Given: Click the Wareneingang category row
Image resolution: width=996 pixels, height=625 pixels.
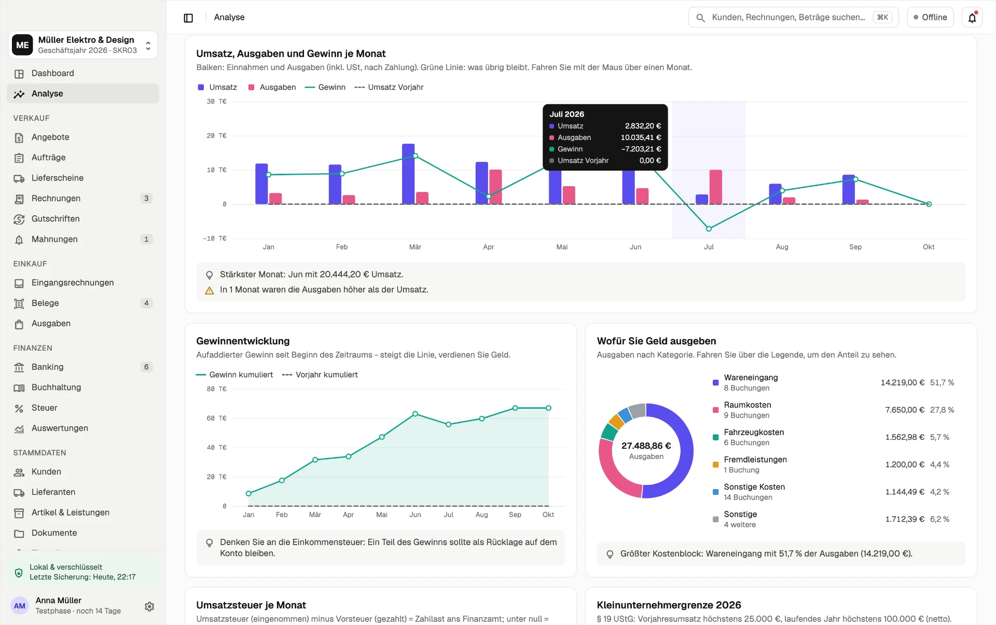Looking at the screenshot, I should pyautogui.click(x=834, y=383).
